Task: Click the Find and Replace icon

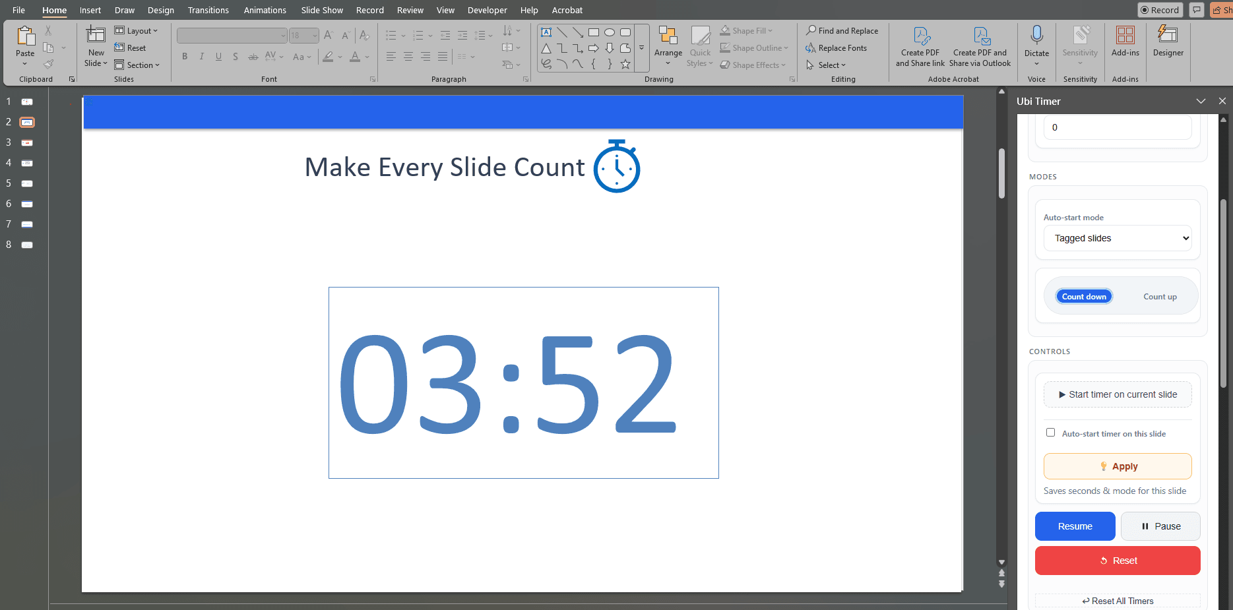Action: coord(810,30)
